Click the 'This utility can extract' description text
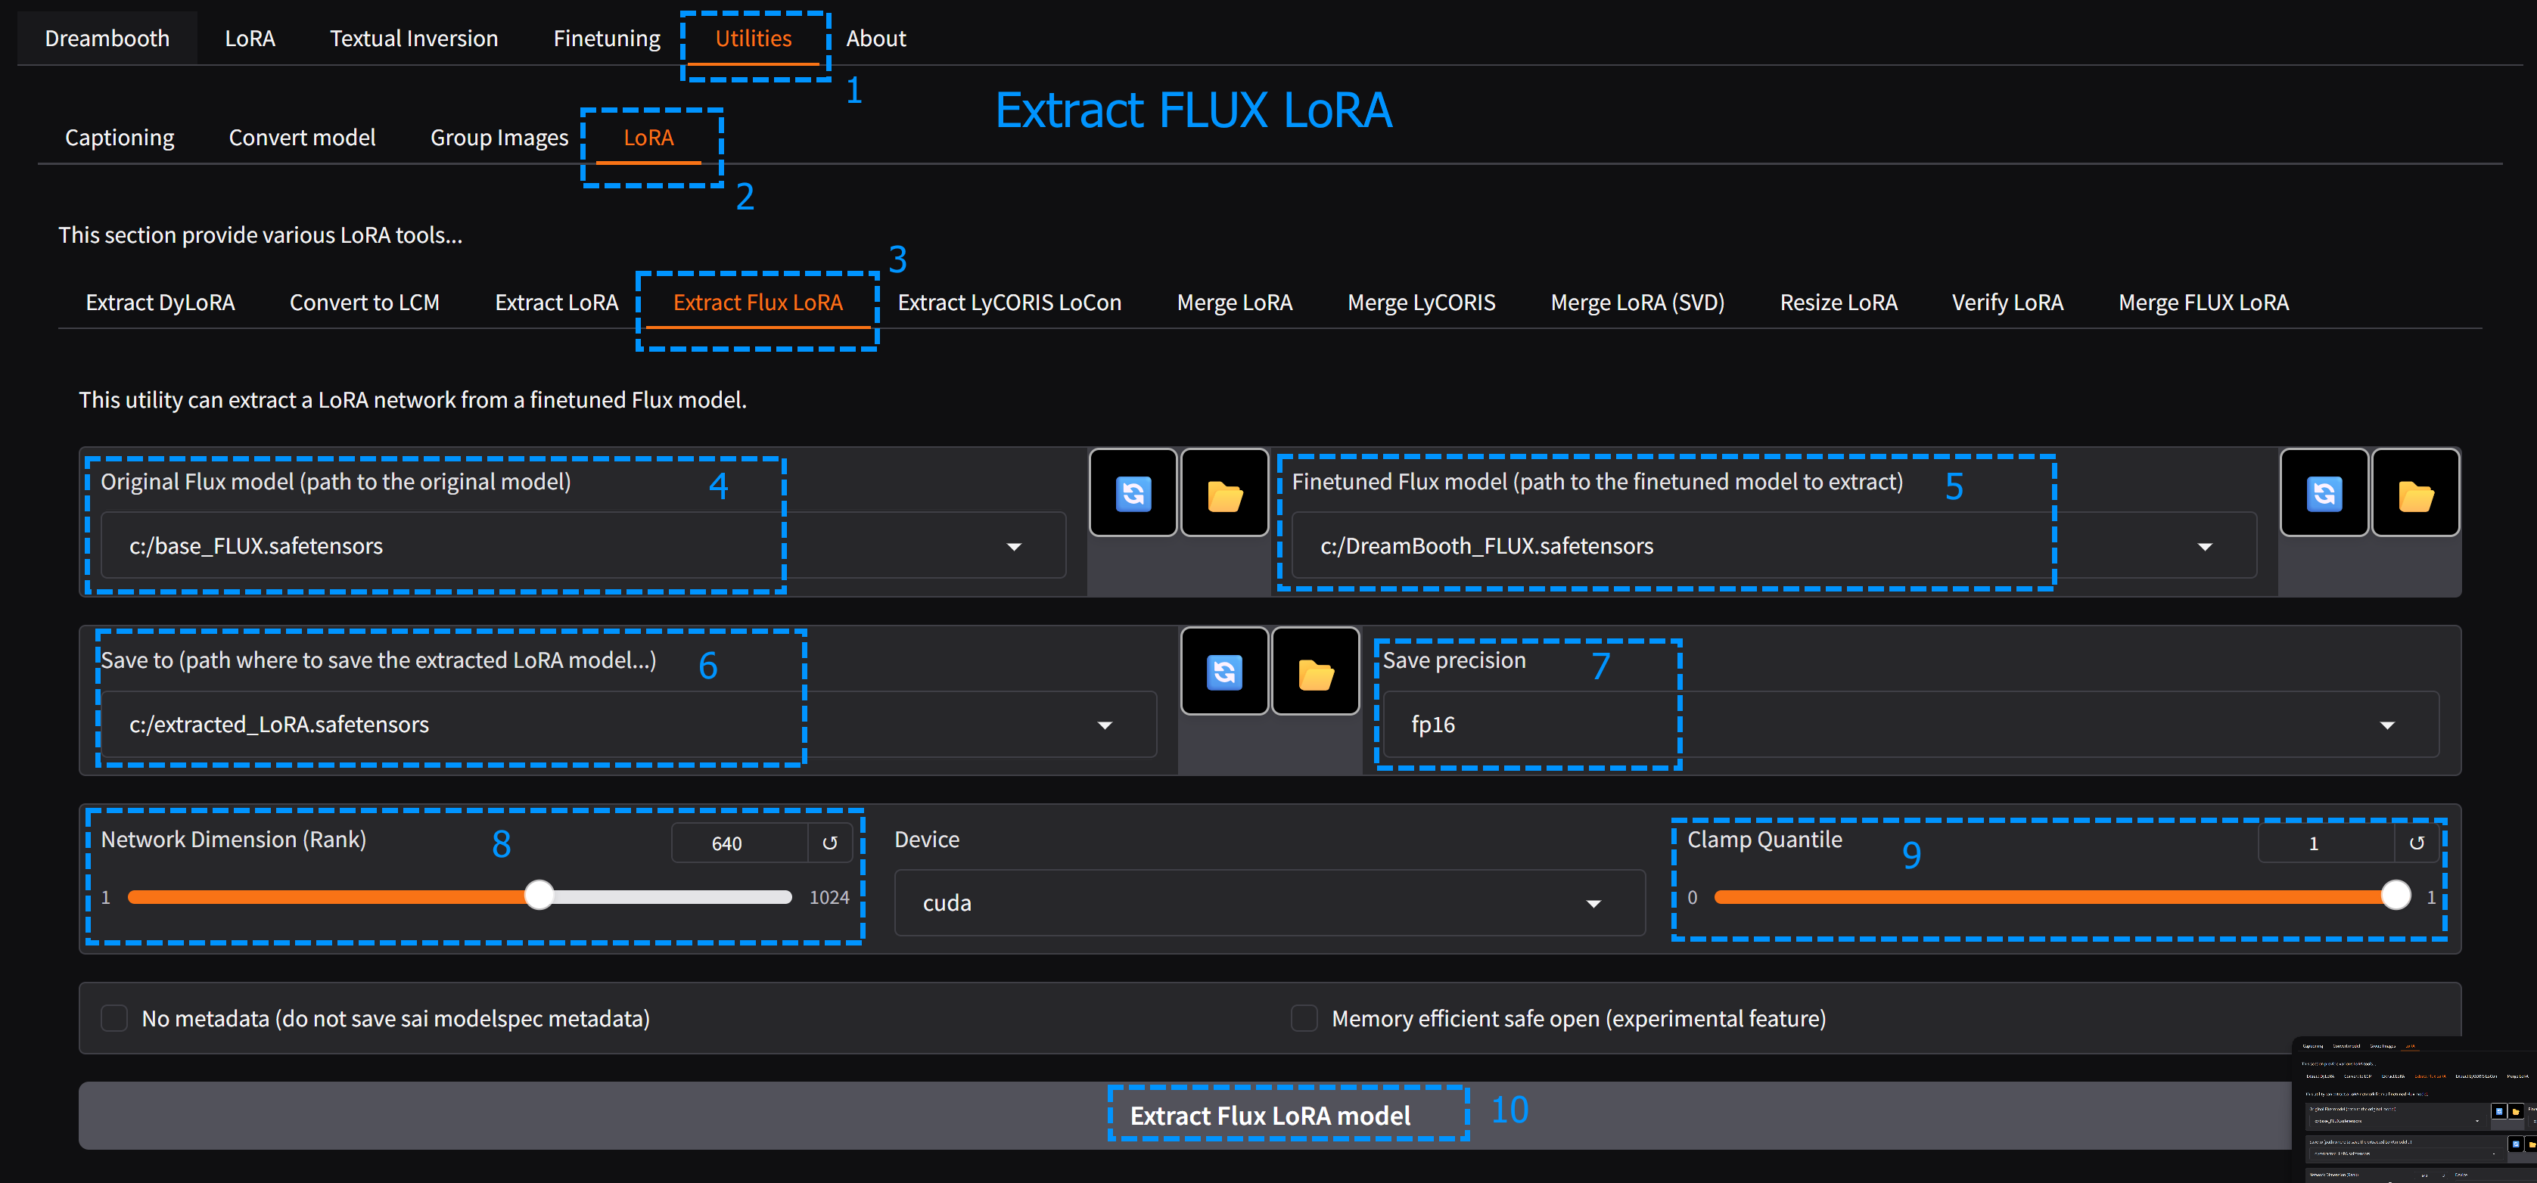Image resolution: width=2537 pixels, height=1183 pixels. (412, 401)
